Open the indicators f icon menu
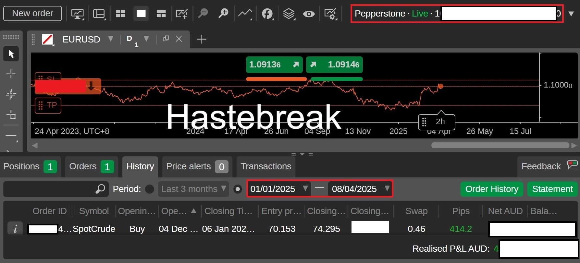The image size is (580, 263). [267, 14]
